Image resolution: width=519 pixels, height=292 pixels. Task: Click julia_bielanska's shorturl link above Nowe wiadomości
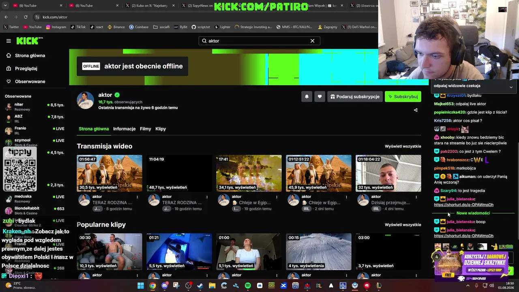coord(463,205)
